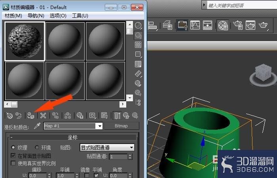Assign Material to Selection
The image size is (277, 178).
31,116
